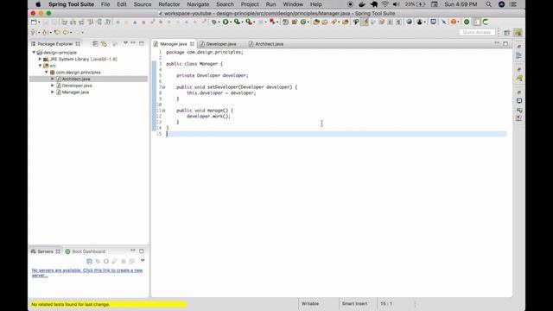Click the Open Perspective icon
This screenshot has width=553, height=311.
click(507, 33)
